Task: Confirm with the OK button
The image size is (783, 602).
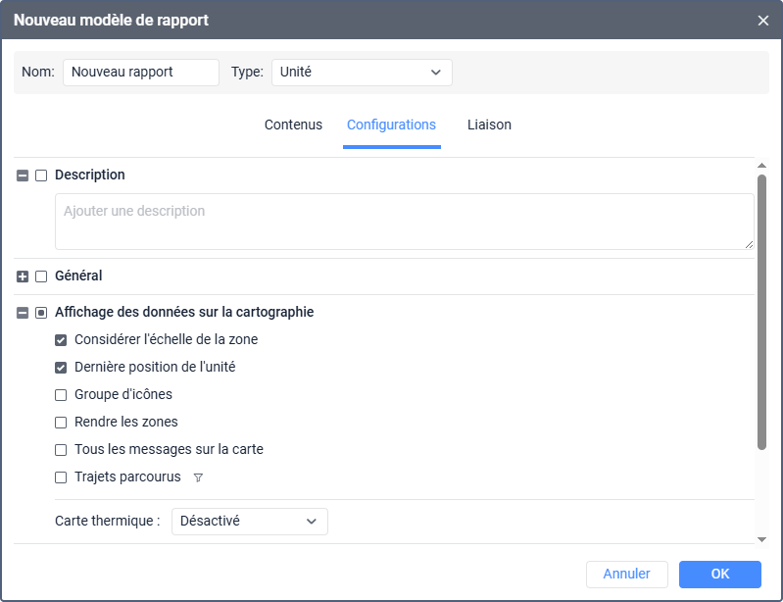Action: pos(719,575)
